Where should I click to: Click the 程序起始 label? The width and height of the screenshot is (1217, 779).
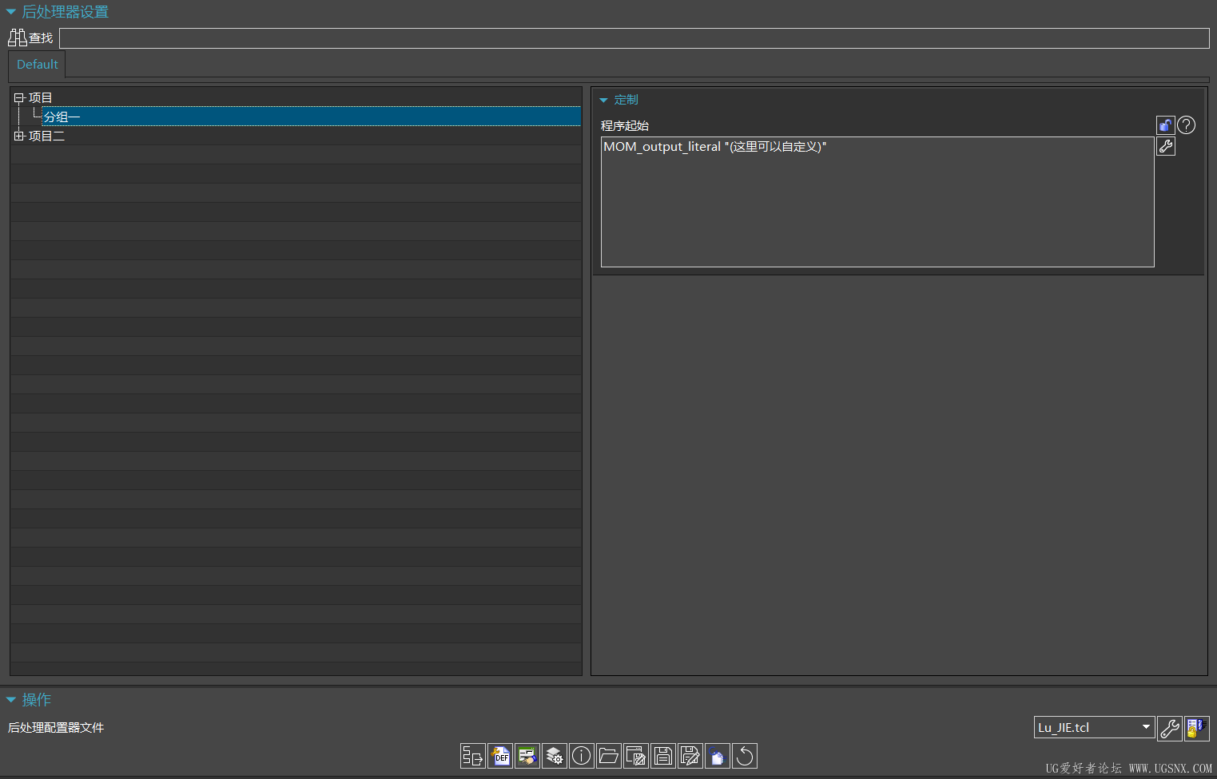tap(625, 126)
